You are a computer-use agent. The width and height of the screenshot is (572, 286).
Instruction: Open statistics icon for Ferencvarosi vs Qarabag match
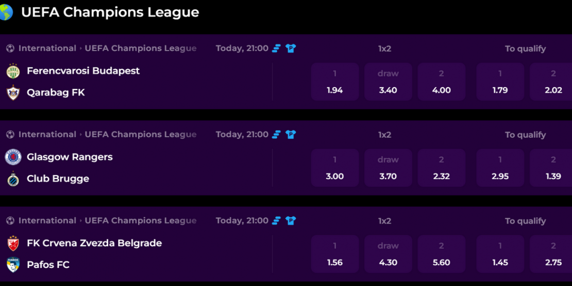click(x=276, y=48)
